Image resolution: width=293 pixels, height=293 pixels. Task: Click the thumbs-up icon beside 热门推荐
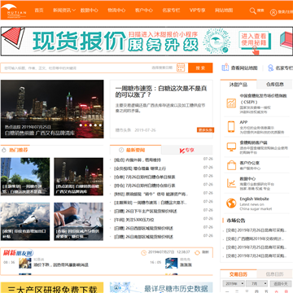[4, 150]
